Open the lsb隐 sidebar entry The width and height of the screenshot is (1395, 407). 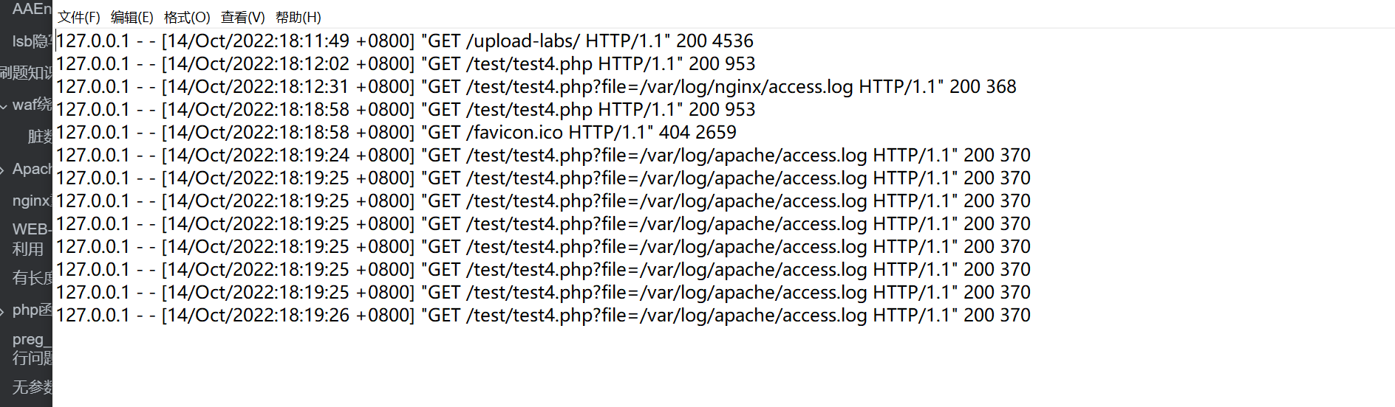pyautogui.click(x=31, y=41)
